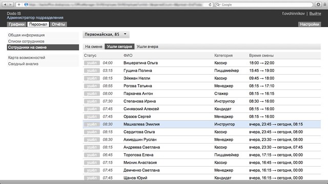Viewport: 328px width, 184px height.
Task: Open the Настройки button
Action: [310, 24]
